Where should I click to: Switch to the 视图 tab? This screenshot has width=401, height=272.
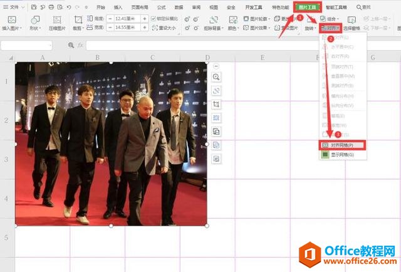click(x=214, y=8)
